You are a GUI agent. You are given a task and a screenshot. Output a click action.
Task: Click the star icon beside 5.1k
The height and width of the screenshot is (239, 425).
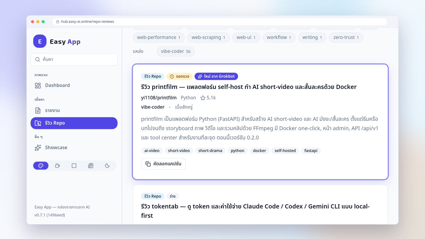coord(203,98)
